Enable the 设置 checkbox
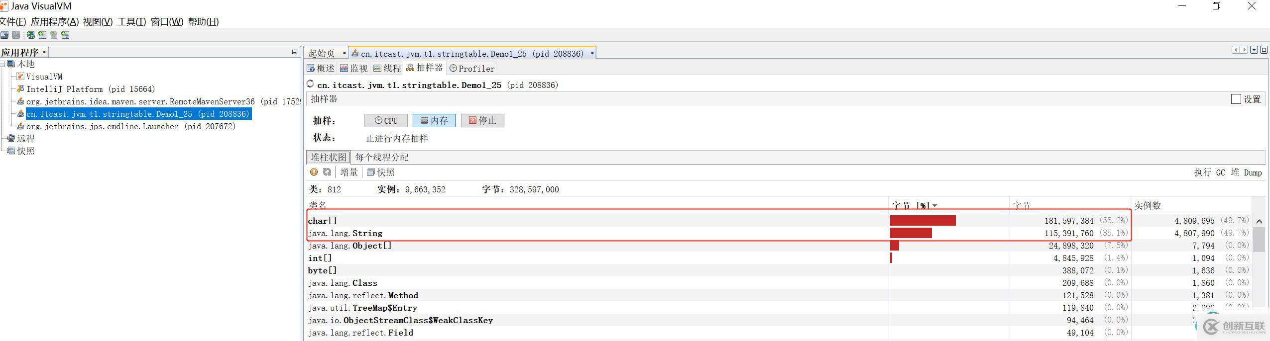The width and height of the screenshot is (1270, 341). click(x=1236, y=99)
